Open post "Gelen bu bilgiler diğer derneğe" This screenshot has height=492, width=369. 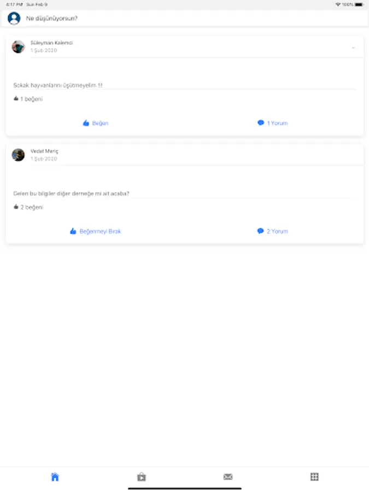point(71,194)
